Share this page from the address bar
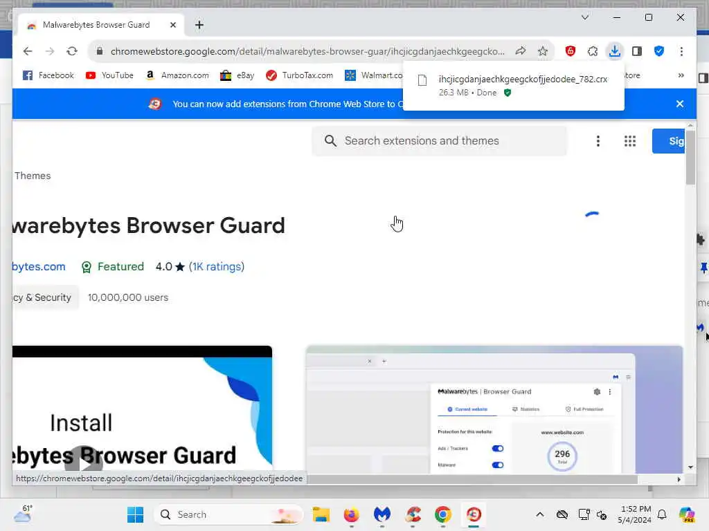This screenshot has height=531, width=709. (x=521, y=51)
